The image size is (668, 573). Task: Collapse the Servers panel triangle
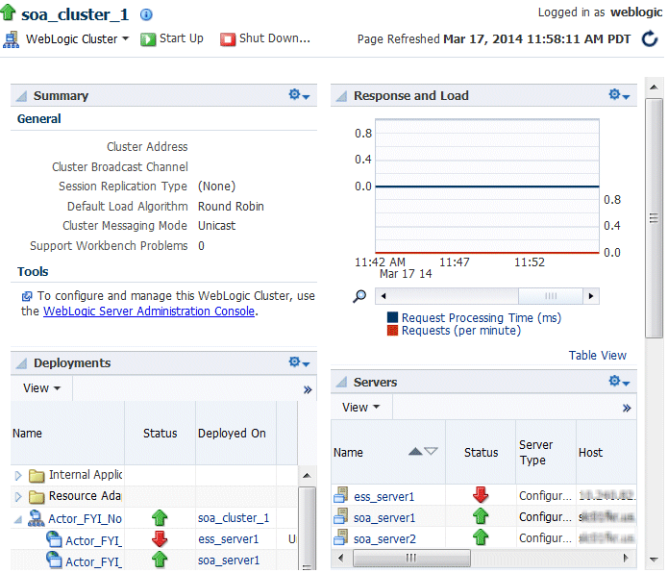click(341, 383)
